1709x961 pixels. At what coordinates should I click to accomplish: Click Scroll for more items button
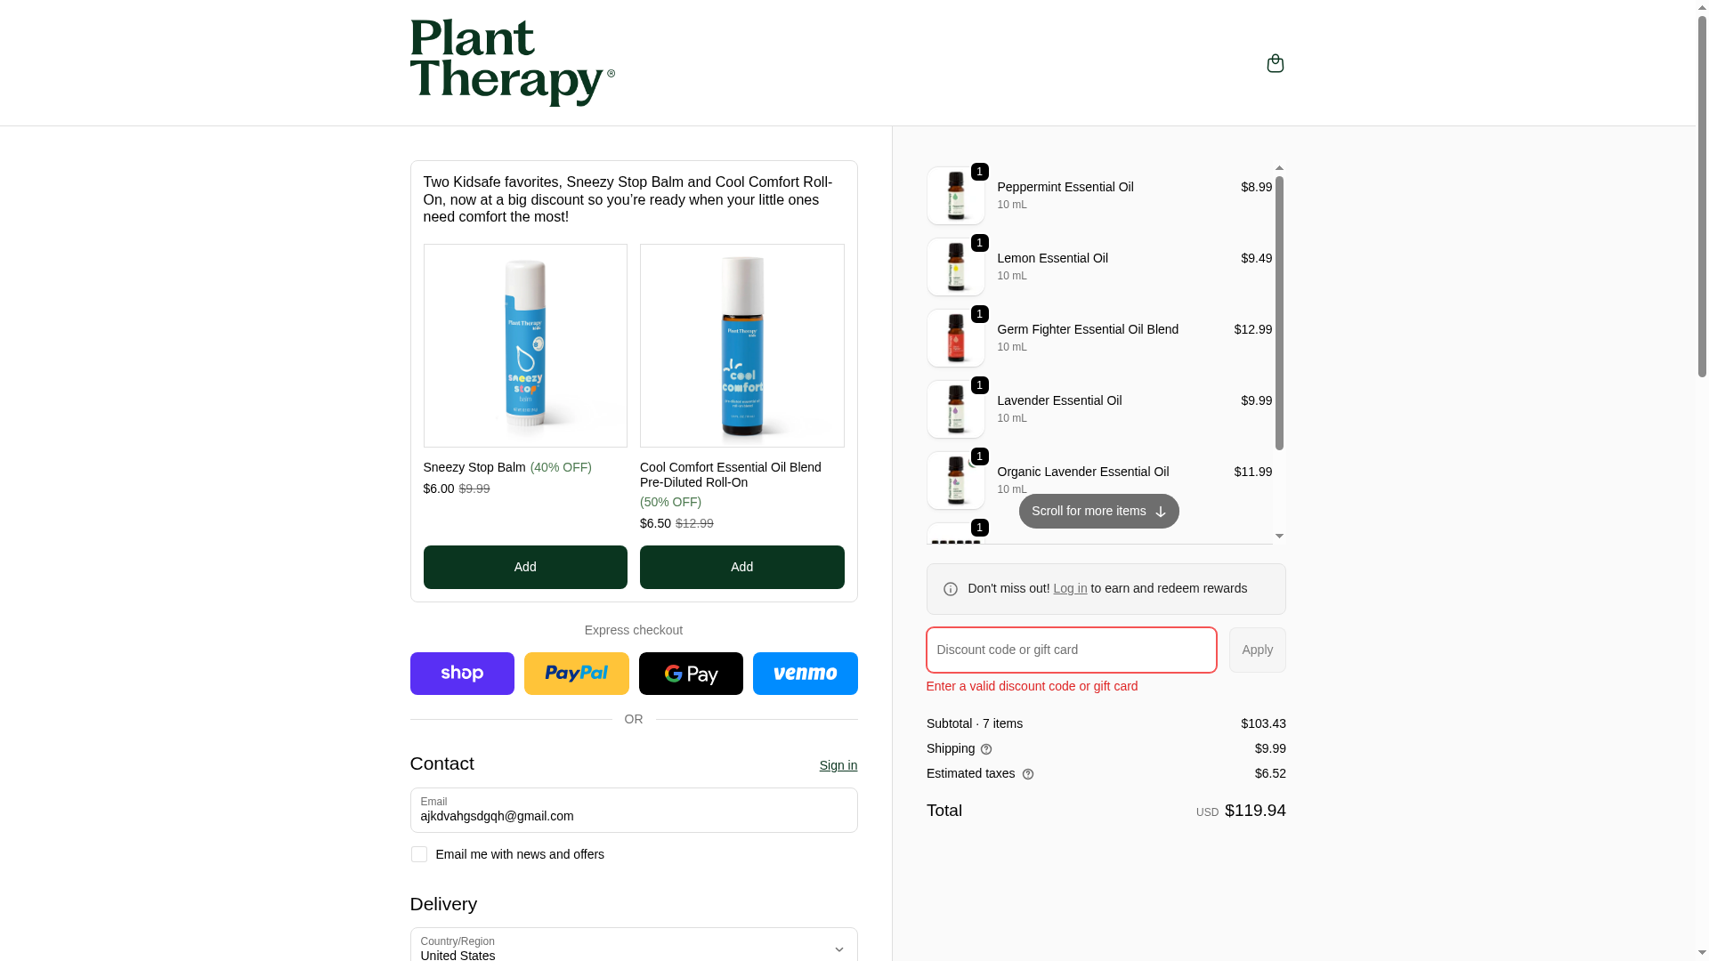(x=1098, y=512)
